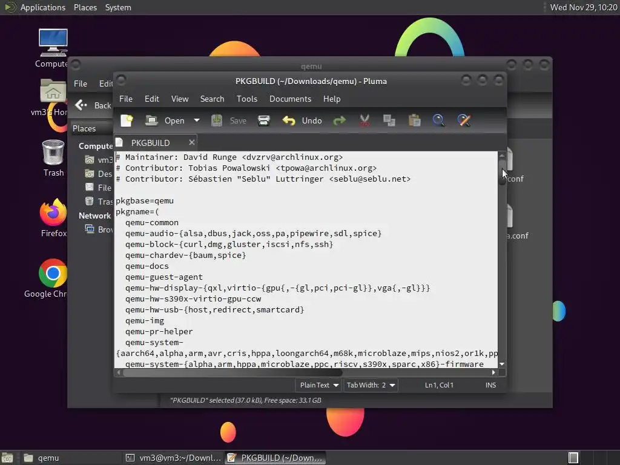Create a new document in Pluma
This screenshot has height=465, width=620.
[x=127, y=120]
